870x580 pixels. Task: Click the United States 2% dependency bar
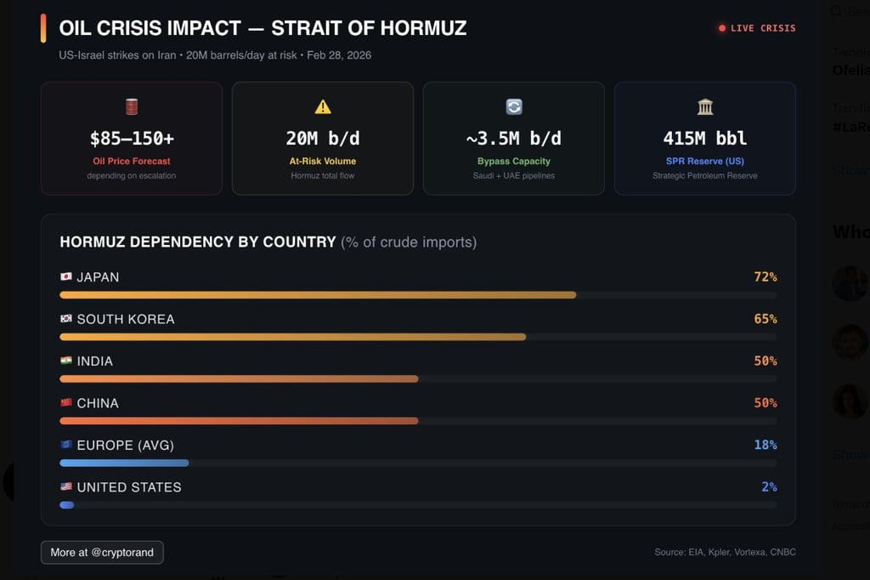(x=67, y=505)
